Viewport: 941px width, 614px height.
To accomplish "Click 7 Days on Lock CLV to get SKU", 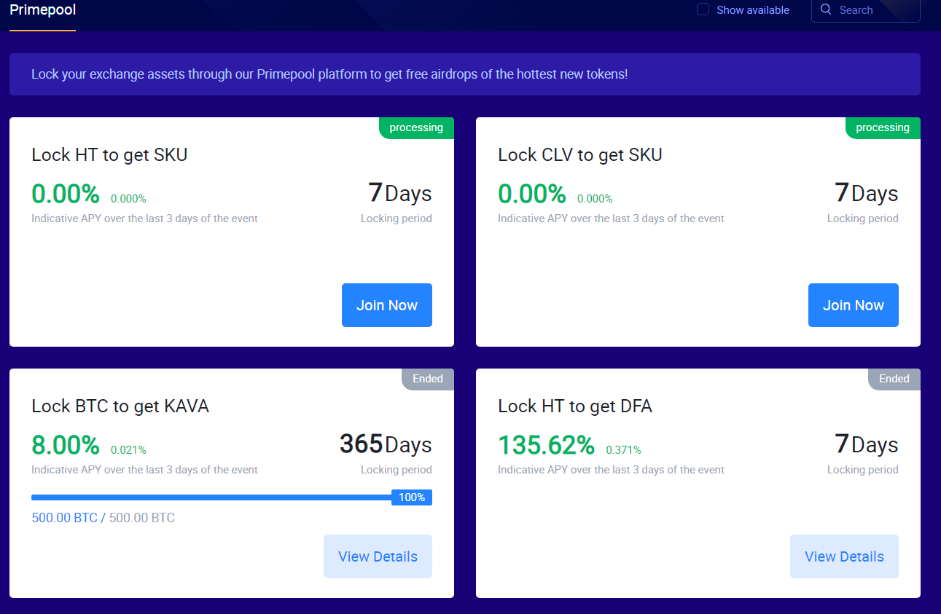I will click(867, 193).
